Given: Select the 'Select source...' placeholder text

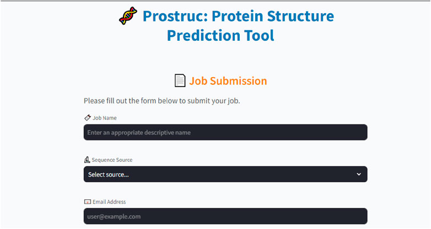Looking at the screenshot, I should pos(108,175).
